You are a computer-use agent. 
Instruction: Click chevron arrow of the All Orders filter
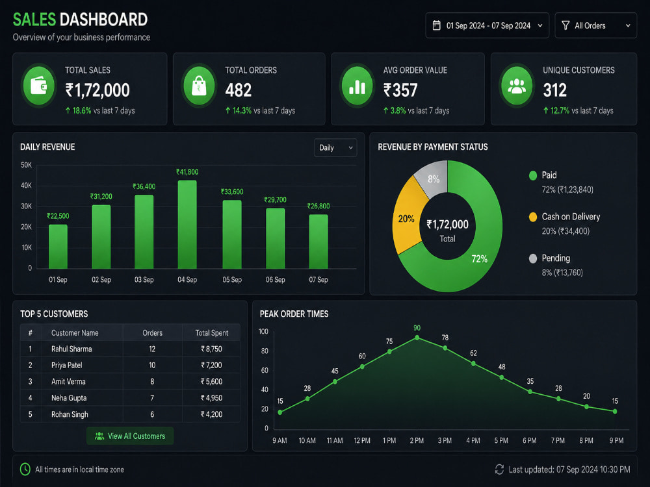pyautogui.click(x=628, y=26)
